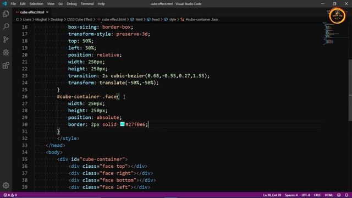
Task: Change line ending via CRLF
Action: 317,195
